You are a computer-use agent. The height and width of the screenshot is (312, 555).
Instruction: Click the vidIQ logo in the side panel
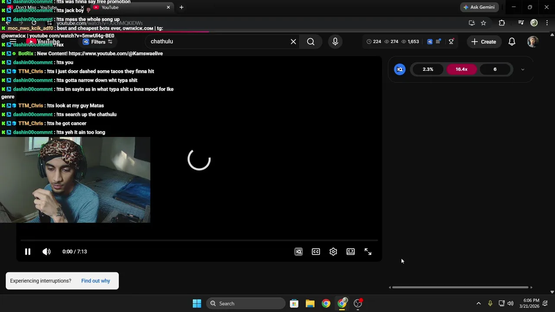pyautogui.click(x=400, y=69)
